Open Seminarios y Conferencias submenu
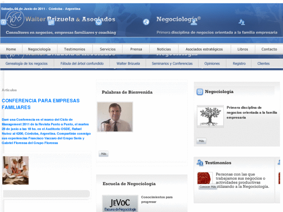 pyautogui.click(x=172, y=63)
